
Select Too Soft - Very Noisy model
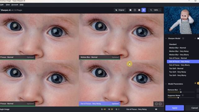[x=178, y=72]
